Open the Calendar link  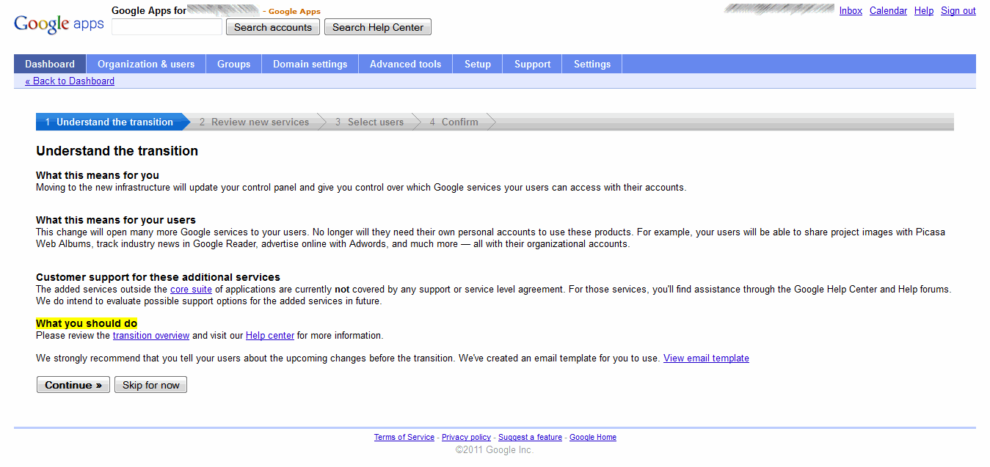coord(888,11)
